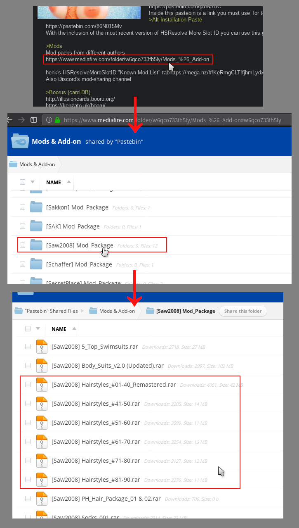The height and width of the screenshot is (528, 299).
Task: Tick checkbox for Hairstyles_#01-40_Remastered.rar
Action: click(28, 385)
